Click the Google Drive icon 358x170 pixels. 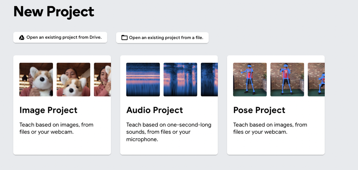tap(22, 38)
